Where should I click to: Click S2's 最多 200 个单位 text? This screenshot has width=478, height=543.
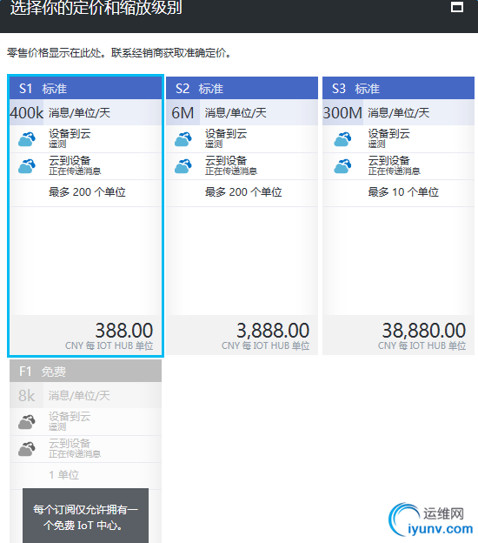(243, 191)
